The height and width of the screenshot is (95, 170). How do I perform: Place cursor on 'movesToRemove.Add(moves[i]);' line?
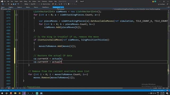(x=57, y=46)
